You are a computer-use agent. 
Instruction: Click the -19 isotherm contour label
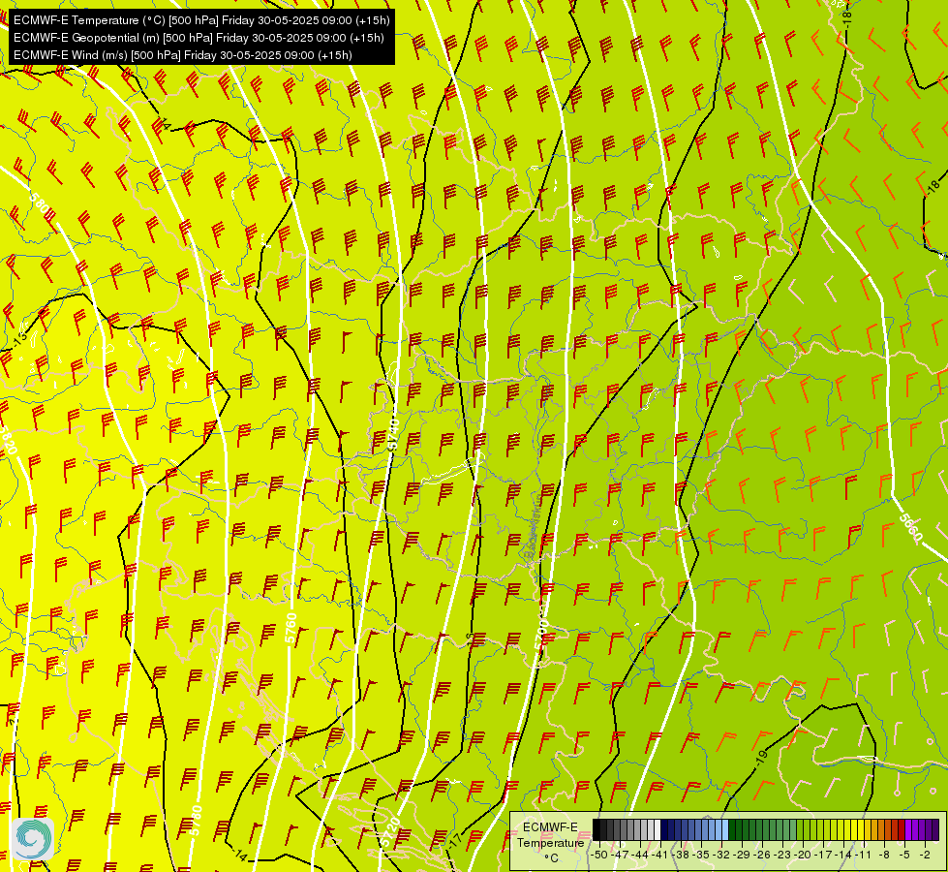click(761, 757)
